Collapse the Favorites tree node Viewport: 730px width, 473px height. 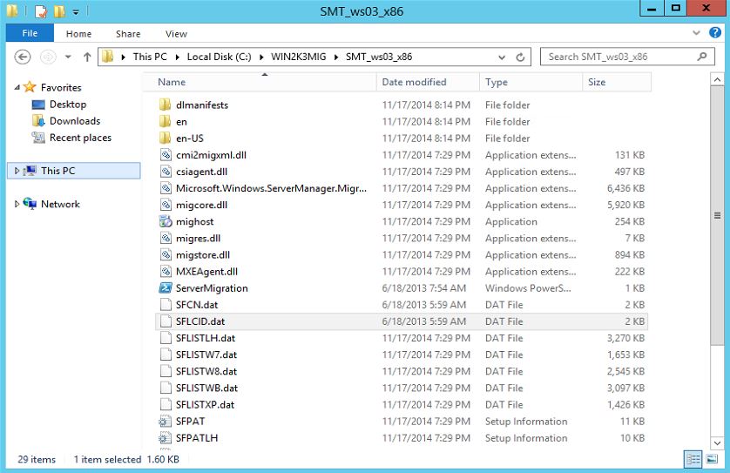(x=17, y=87)
